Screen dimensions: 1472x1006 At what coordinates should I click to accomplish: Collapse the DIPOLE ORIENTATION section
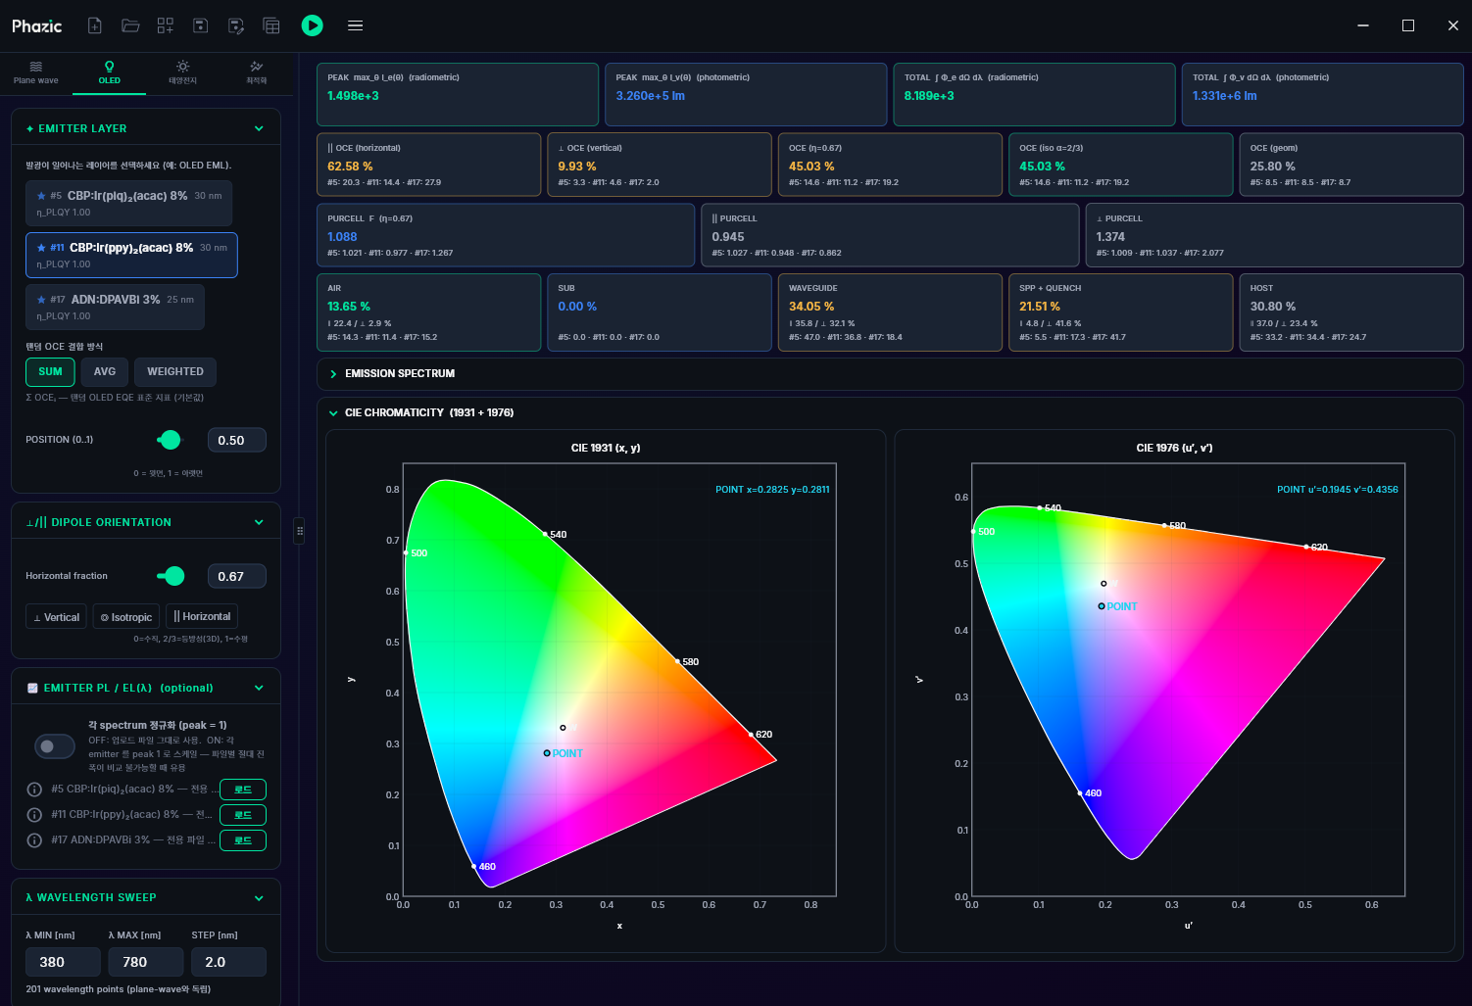[259, 522]
